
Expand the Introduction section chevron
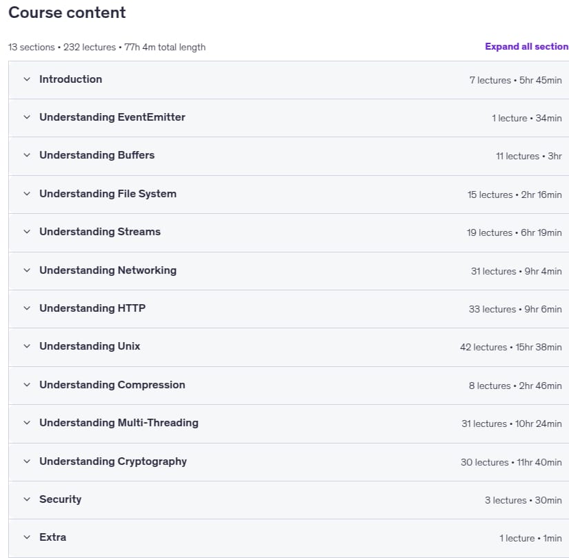[x=27, y=79]
